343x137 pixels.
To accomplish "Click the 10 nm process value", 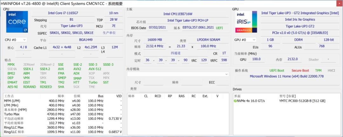I will tap(113, 13).
